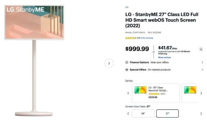The height and width of the screenshot is (121, 207).
Task: Open the LG 55" NanoCell series card
Action: tap(156, 93)
